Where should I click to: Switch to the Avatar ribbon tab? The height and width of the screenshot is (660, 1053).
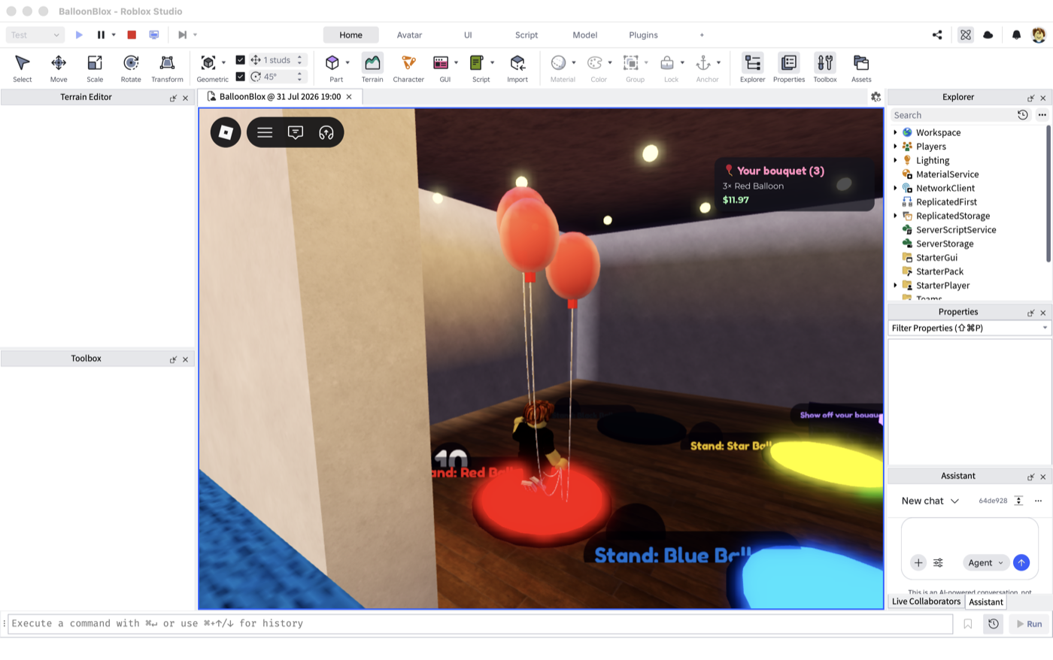(409, 35)
